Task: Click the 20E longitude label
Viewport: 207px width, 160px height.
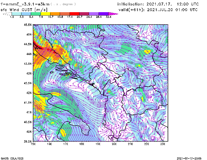Action: (x=114, y=144)
